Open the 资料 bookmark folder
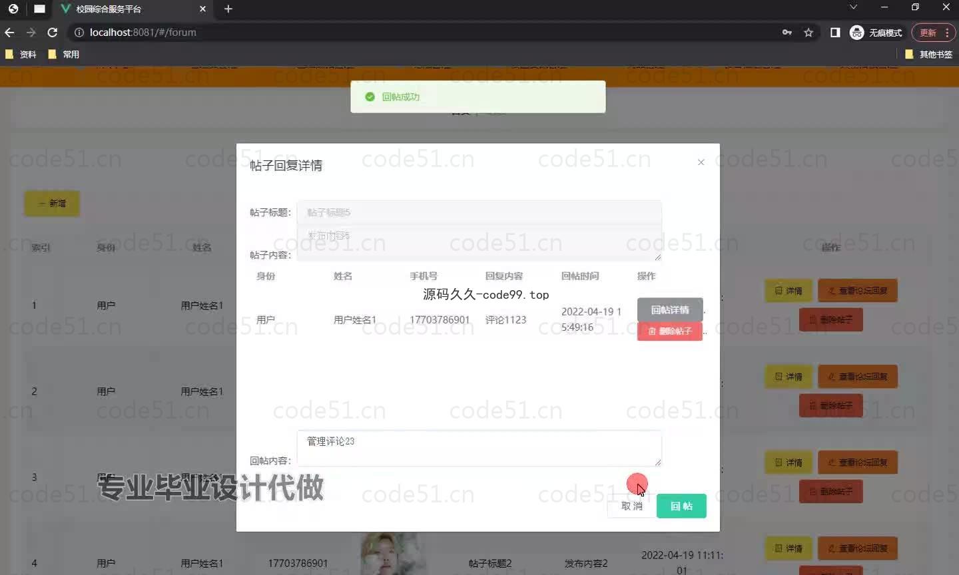The image size is (959, 575). point(21,55)
